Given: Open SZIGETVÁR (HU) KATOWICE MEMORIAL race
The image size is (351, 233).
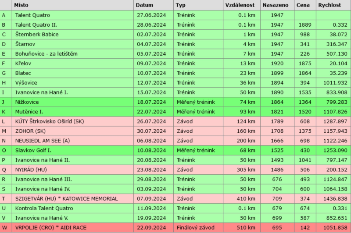Looking at the screenshot, I should (66, 198).
